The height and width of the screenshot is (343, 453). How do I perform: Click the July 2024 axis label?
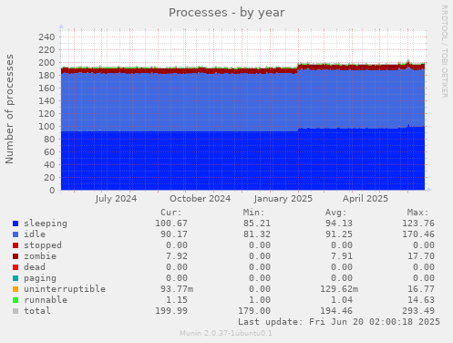click(116, 199)
